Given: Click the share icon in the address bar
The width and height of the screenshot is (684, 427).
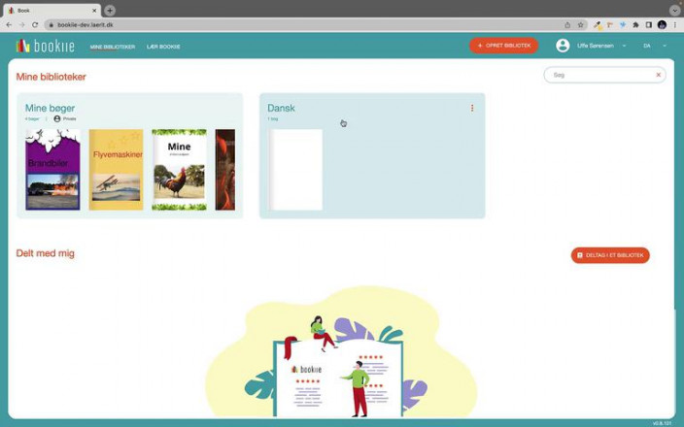Looking at the screenshot, I should tap(567, 24).
